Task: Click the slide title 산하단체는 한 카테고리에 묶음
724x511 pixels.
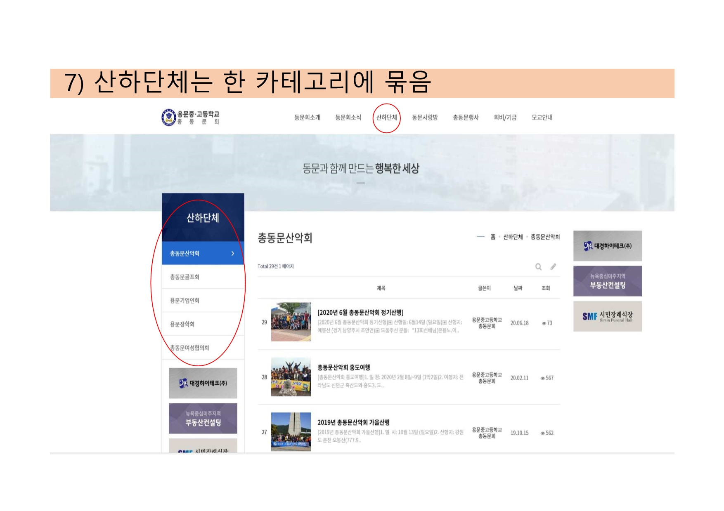Action: (248, 82)
